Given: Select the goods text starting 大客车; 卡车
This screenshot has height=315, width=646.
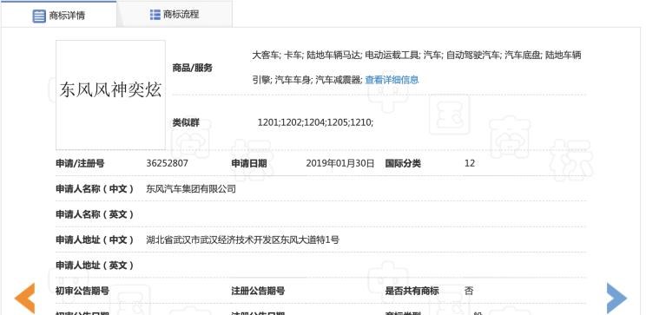Looking at the screenshot, I should (x=417, y=55).
